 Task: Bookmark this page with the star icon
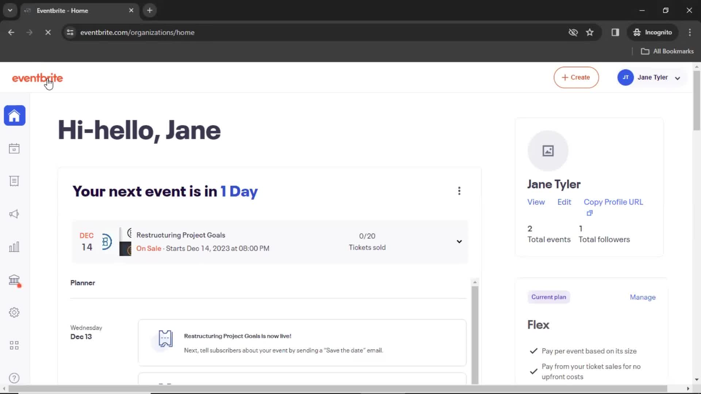pyautogui.click(x=590, y=32)
